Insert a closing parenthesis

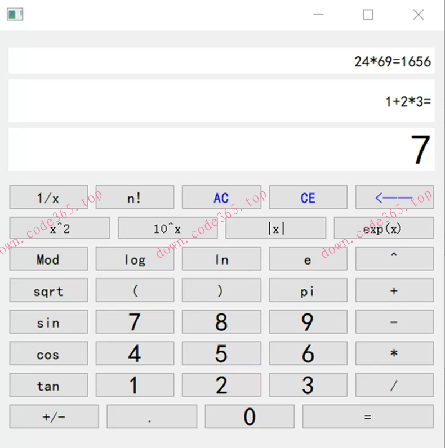click(x=221, y=290)
